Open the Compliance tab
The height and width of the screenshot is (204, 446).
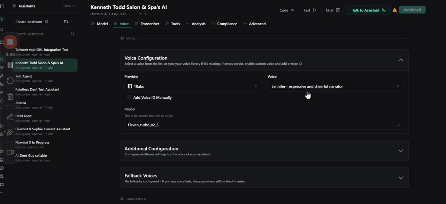[224, 24]
